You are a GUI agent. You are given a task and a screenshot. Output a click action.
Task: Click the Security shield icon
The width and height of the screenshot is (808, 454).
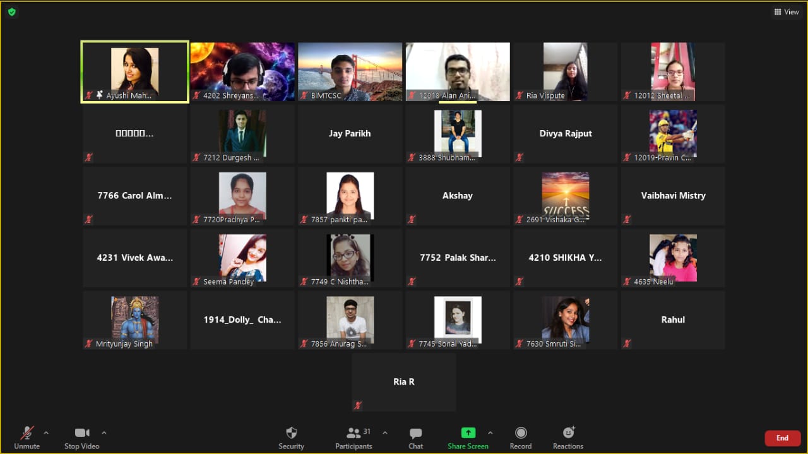click(291, 433)
